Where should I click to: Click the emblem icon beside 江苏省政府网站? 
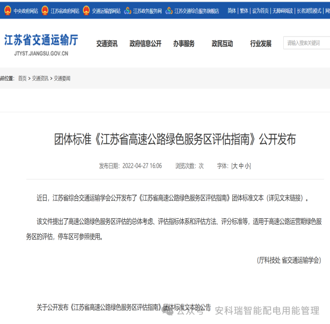(x=45, y=11)
